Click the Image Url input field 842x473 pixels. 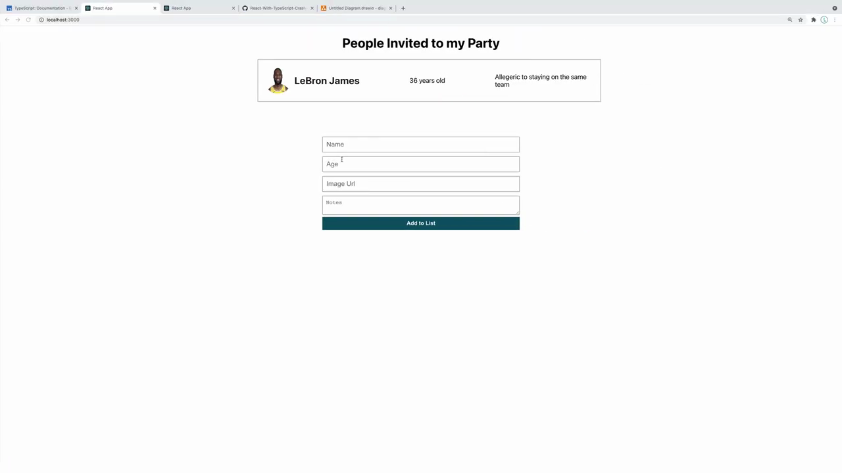click(x=421, y=184)
